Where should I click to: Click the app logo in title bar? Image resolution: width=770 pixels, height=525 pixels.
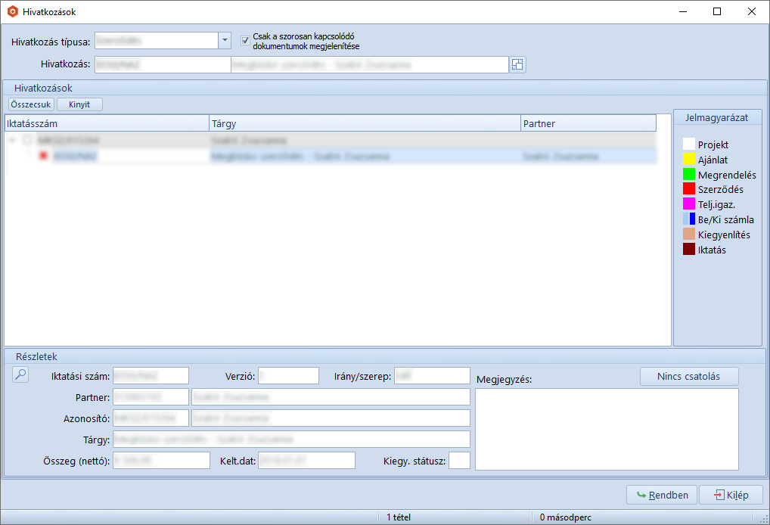pos(12,12)
